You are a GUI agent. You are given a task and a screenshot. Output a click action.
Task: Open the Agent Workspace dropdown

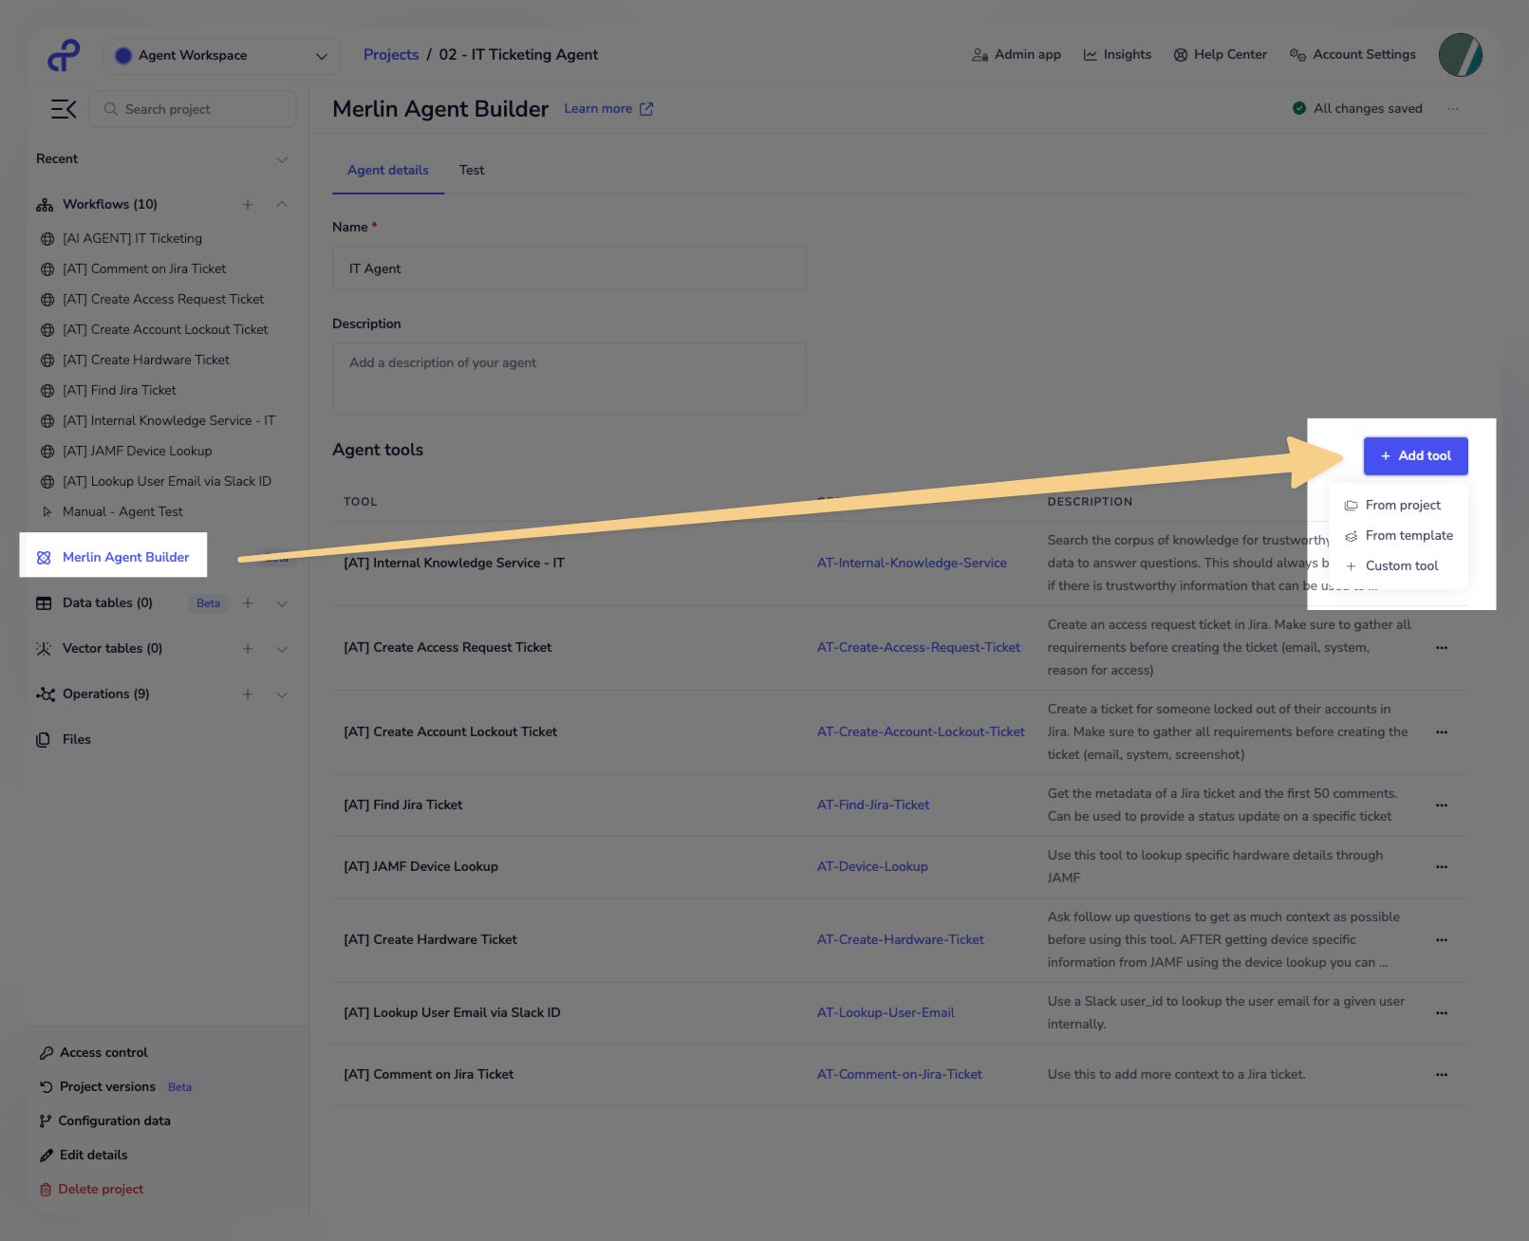pos(222,56)
